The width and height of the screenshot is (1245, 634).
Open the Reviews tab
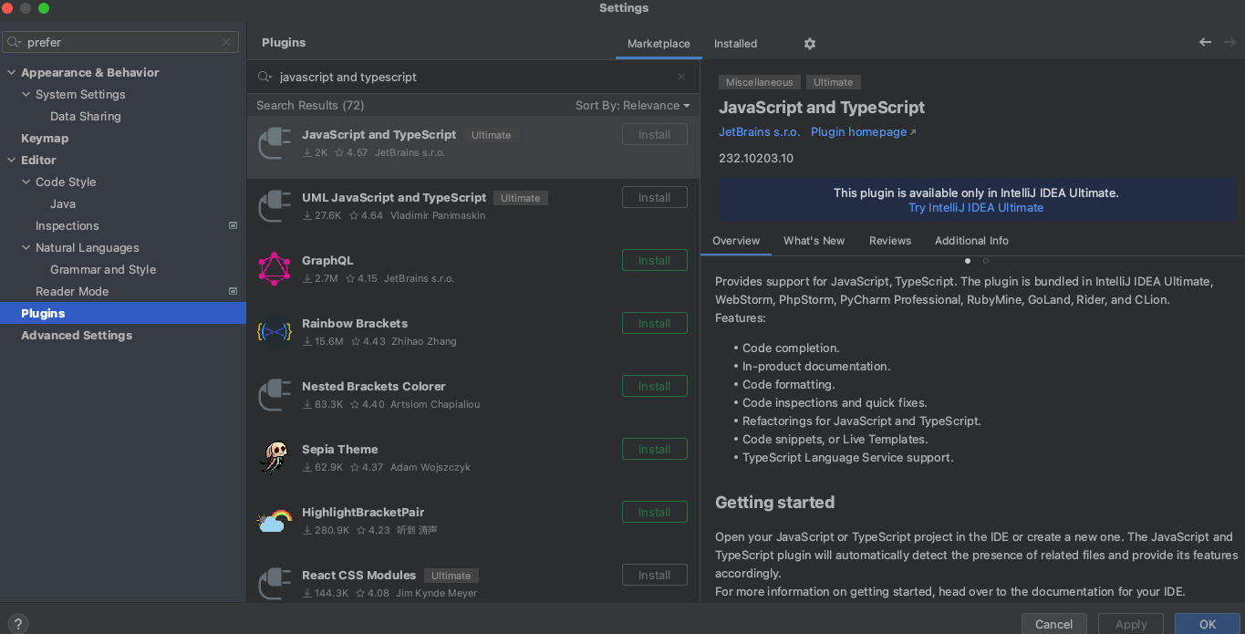tap(890, 241)
